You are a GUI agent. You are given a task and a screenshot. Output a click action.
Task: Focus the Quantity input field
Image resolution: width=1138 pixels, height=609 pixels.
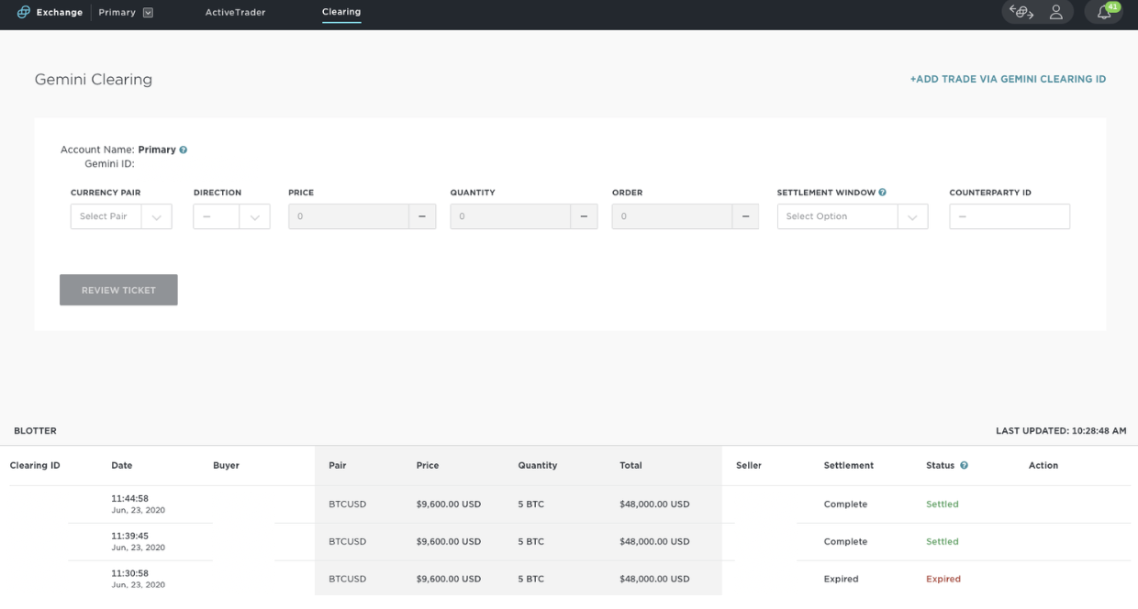510,216
